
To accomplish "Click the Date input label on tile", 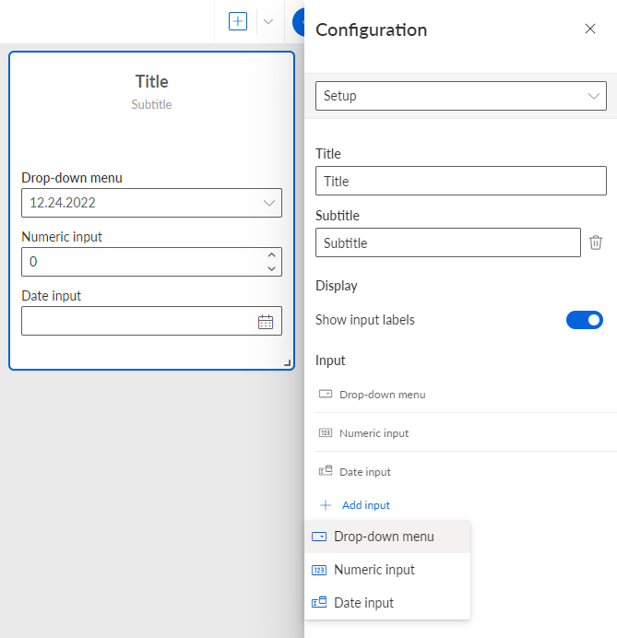I will coord(52,296).
